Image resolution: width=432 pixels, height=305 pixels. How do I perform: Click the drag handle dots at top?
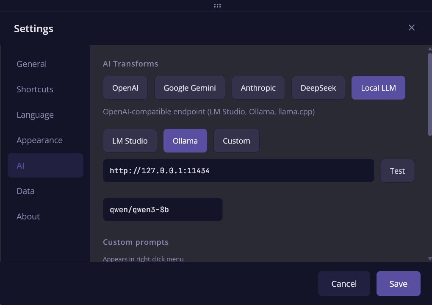click(217, 6)
